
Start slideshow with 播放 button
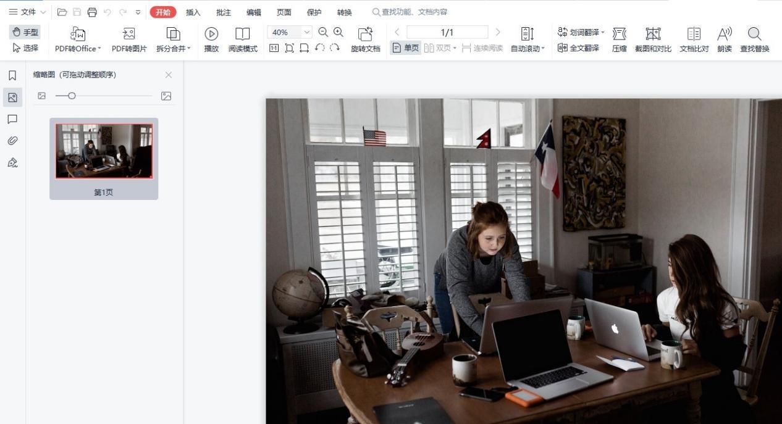(211, 39)
